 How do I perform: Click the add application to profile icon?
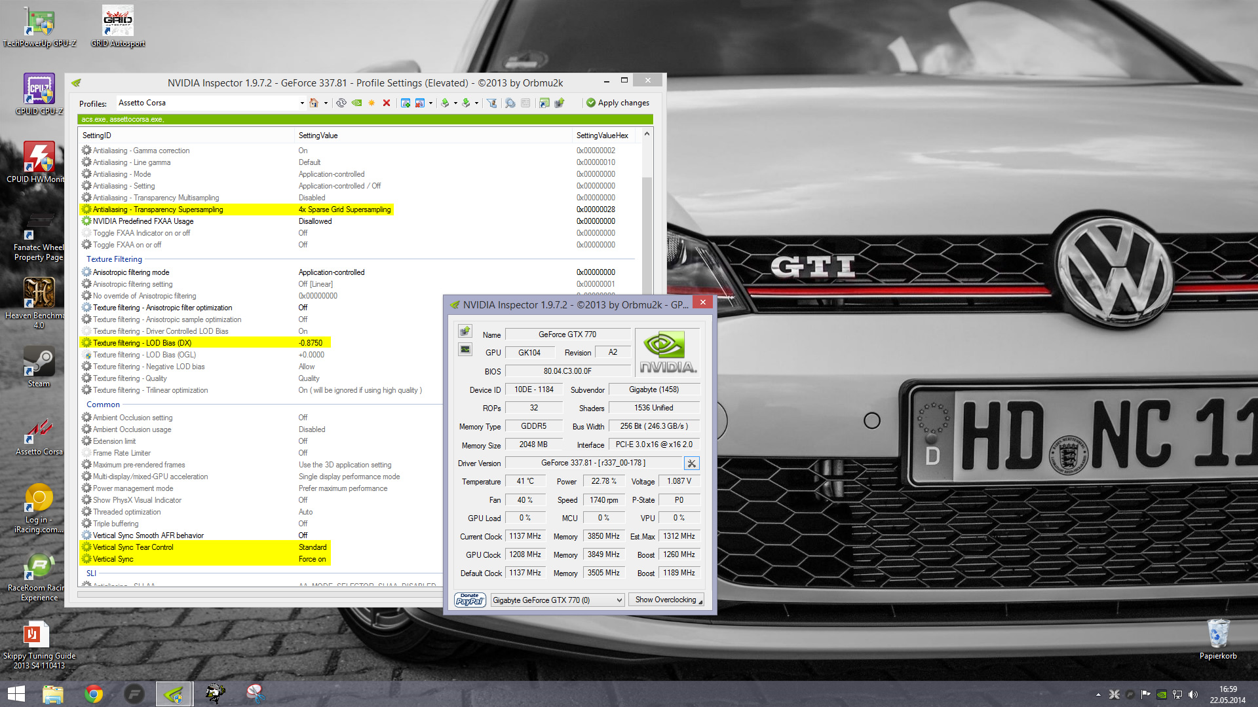pyautogui.click(x=406, y=103)
